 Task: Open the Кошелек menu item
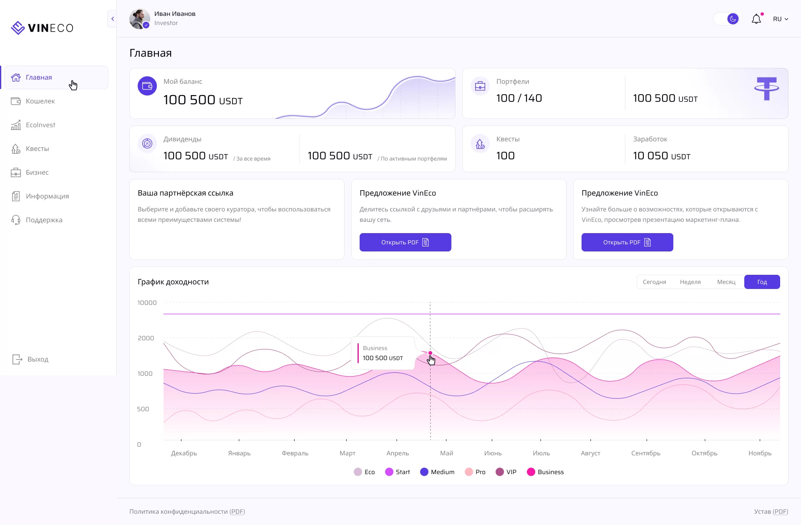click(x=40, y=101)
